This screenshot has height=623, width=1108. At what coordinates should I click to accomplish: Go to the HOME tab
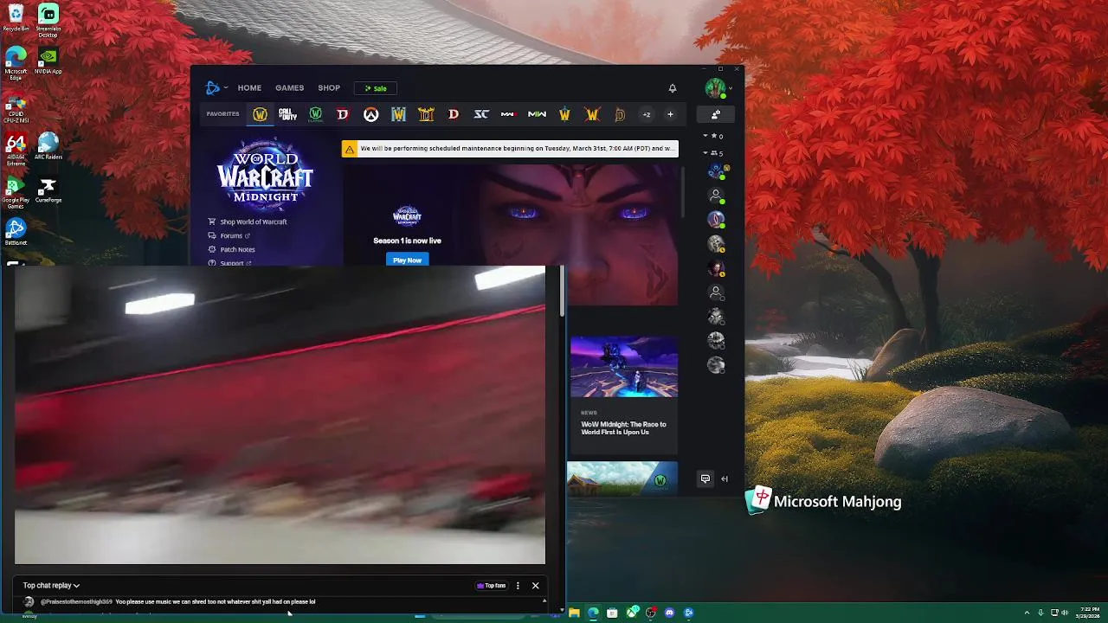point(249,88)
